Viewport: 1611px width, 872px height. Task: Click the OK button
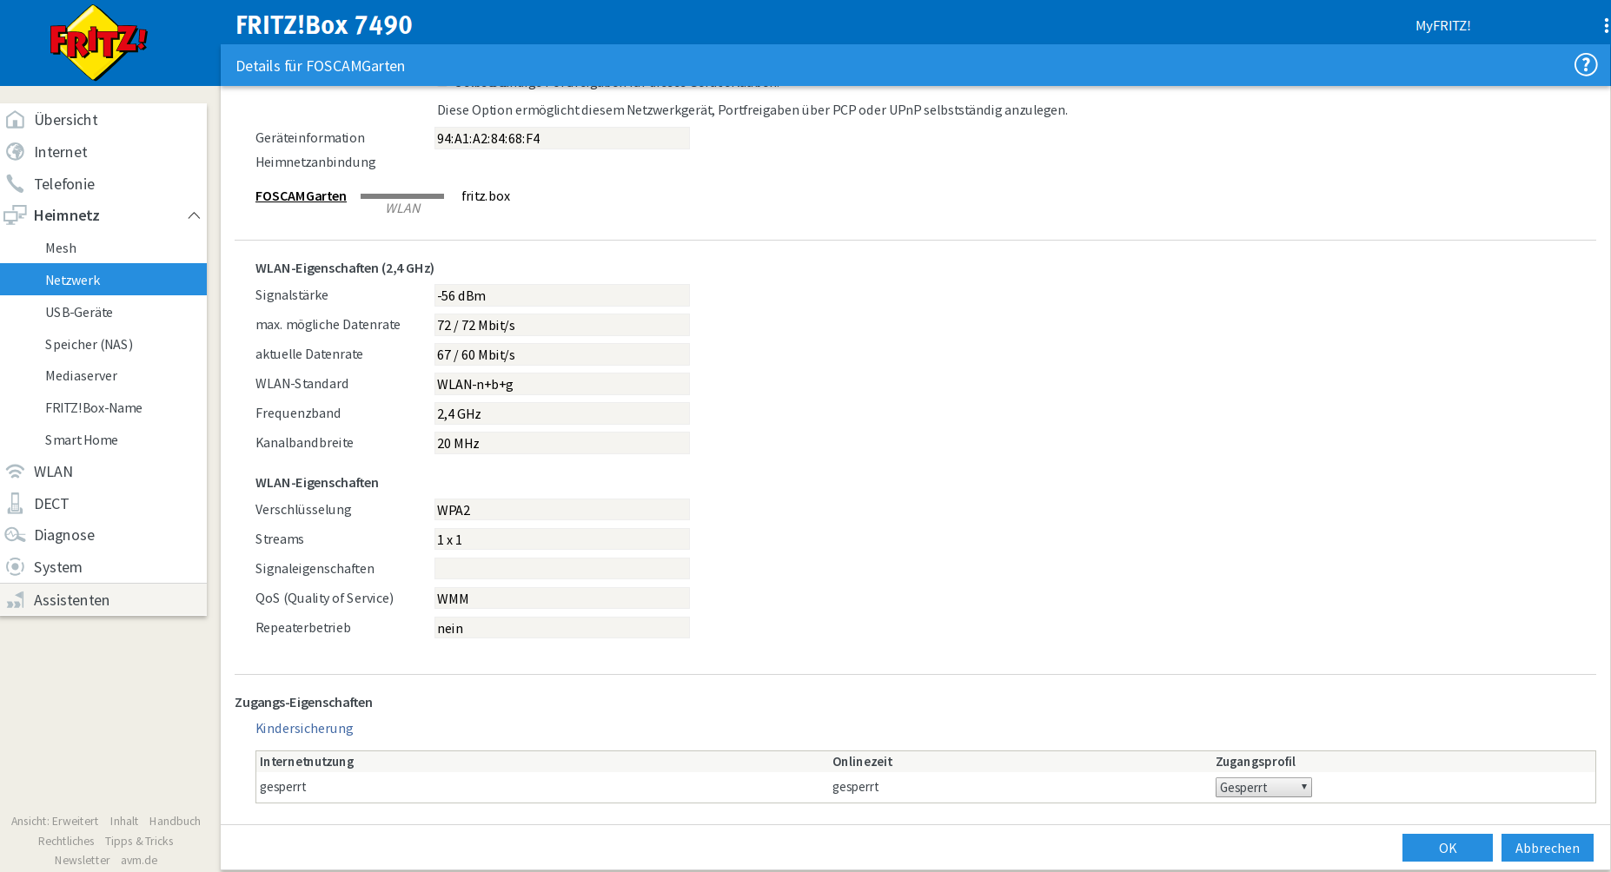point(1447,848)
